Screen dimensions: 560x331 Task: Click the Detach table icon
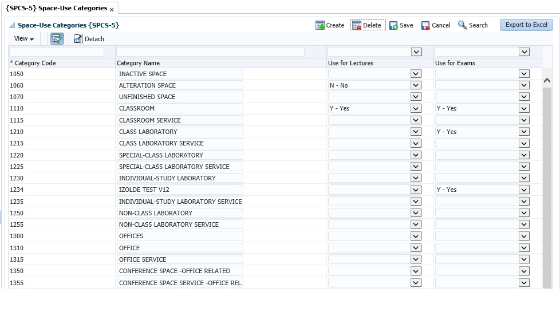(x=78, y=39)
